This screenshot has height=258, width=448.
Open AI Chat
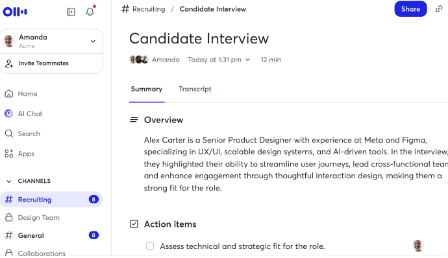[23, 113]
